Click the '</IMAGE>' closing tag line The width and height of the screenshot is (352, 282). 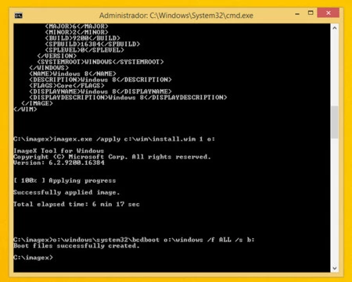pos(37,103)
